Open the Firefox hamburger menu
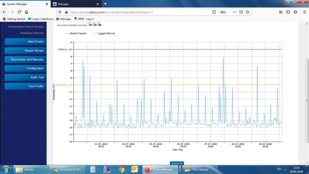 coord(305,12)
